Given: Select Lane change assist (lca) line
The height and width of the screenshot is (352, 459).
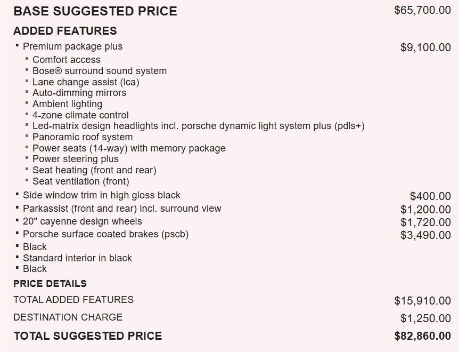Looking at the screenshot, I should point(86,82).
